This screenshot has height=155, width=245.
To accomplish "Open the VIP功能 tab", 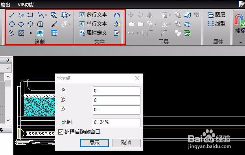I will coord(26,4).
